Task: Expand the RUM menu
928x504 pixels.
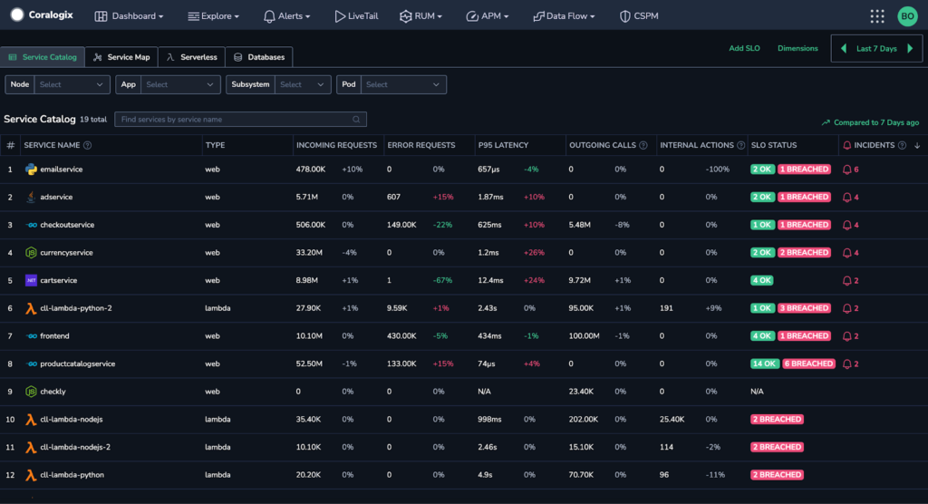Action: [420, 16]
